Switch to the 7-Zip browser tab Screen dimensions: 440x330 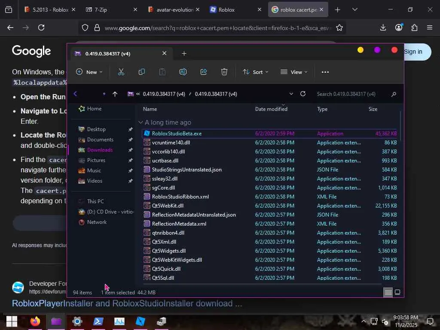tap(101, 9)
